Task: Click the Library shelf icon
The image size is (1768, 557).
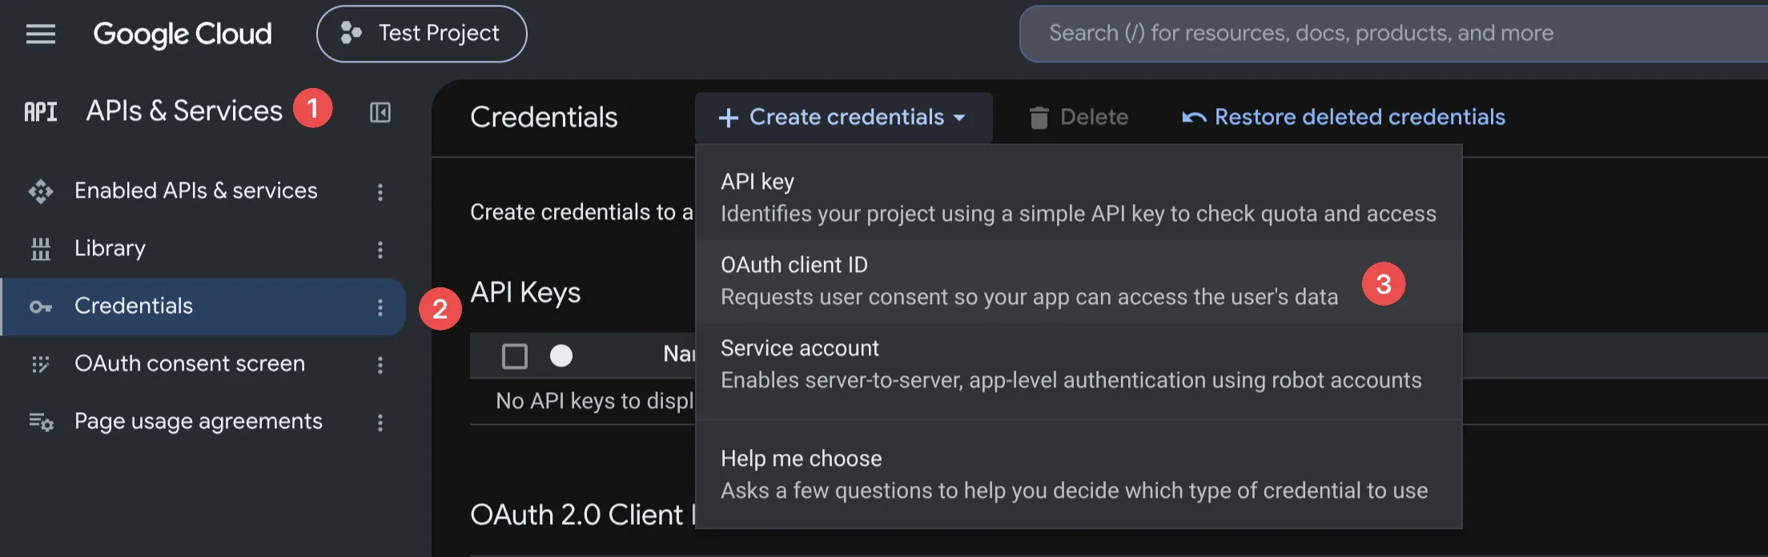Action: (x=41, y=249)
